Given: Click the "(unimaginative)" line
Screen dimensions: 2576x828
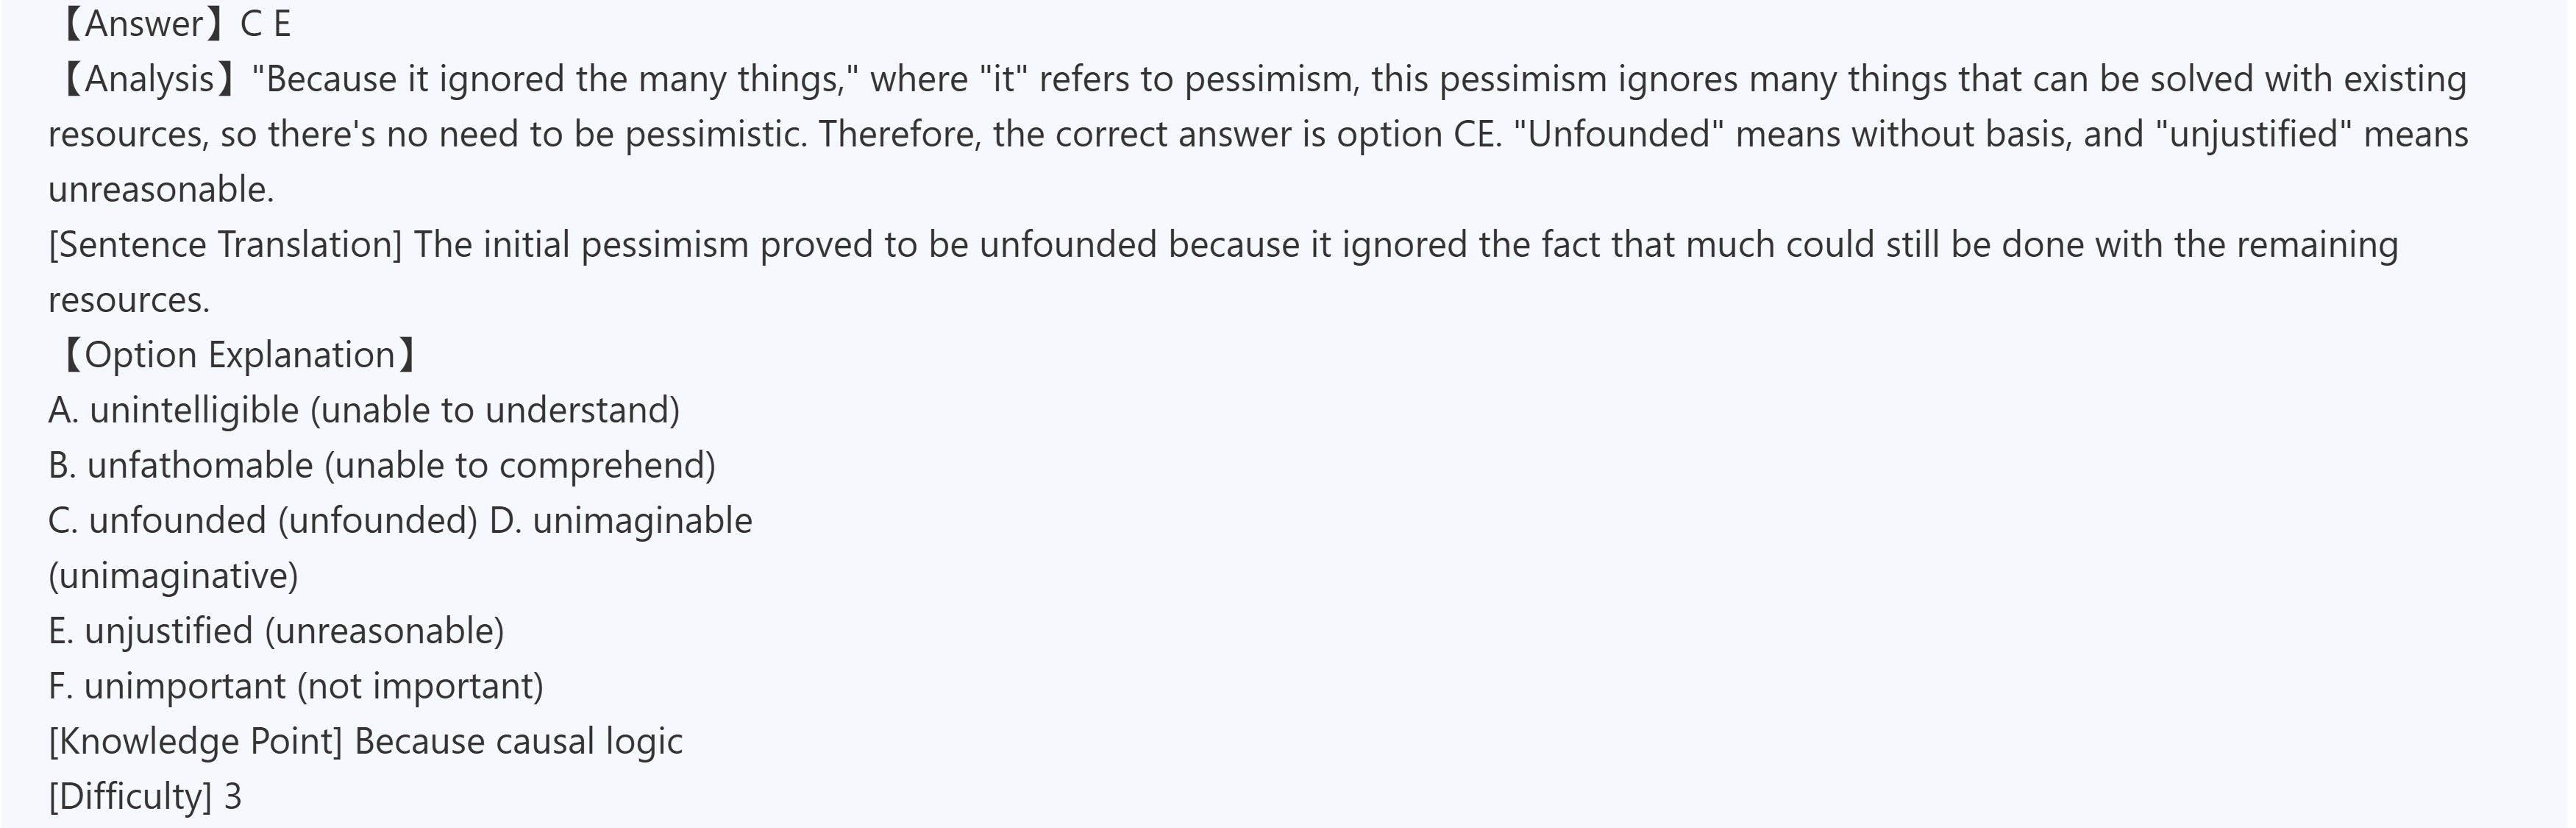Looking at the screenshot, I should (173, 576).
